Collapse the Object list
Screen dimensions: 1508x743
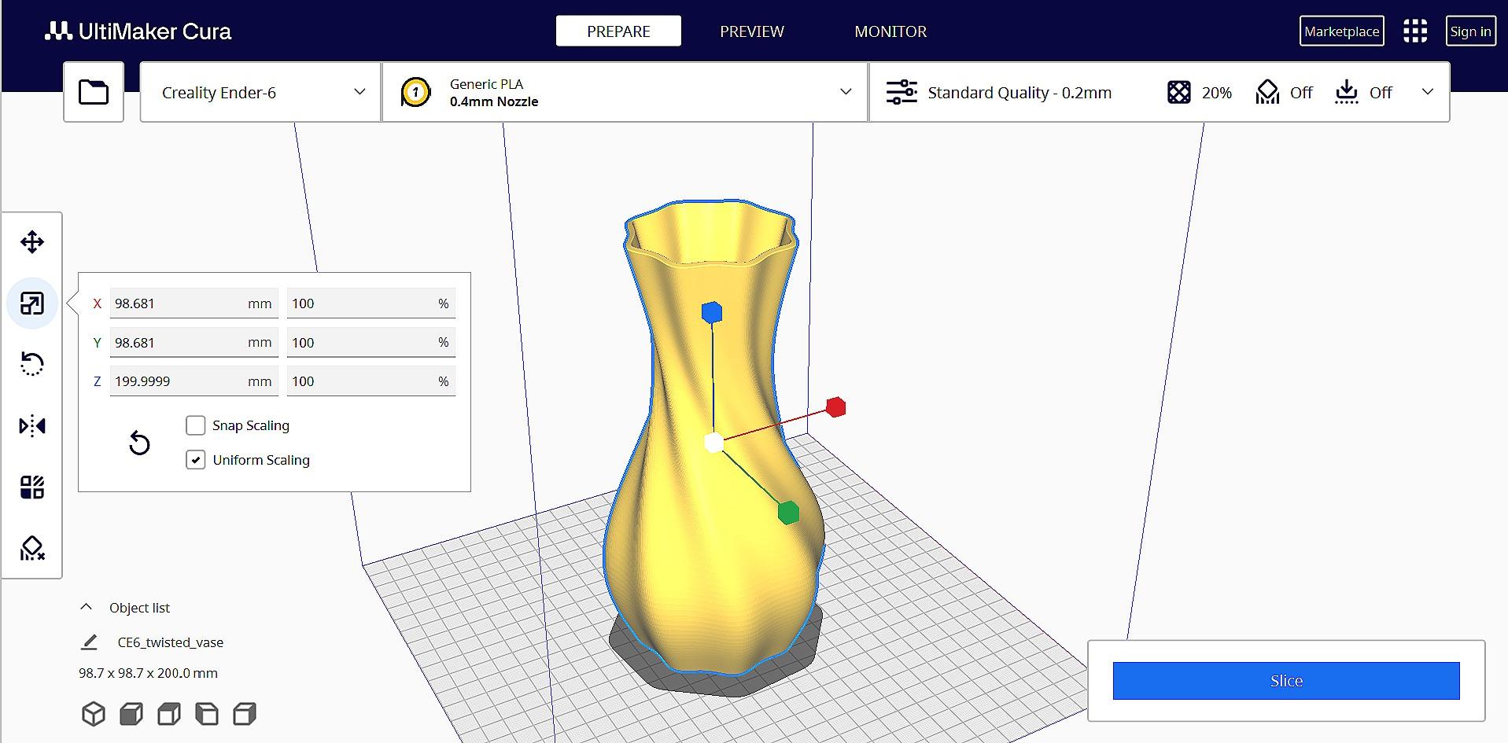[x=87, y=607]
